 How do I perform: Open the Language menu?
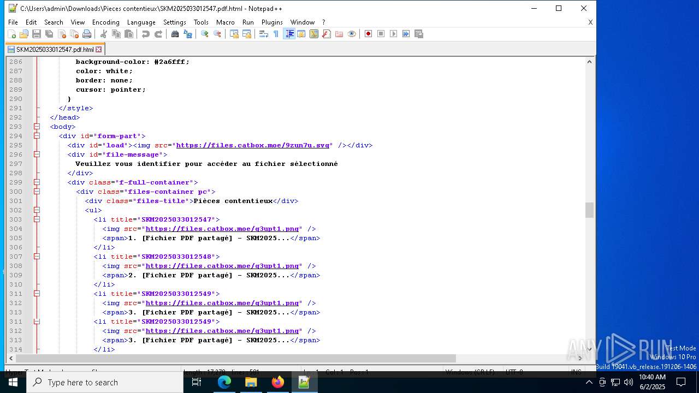(141, 22)
